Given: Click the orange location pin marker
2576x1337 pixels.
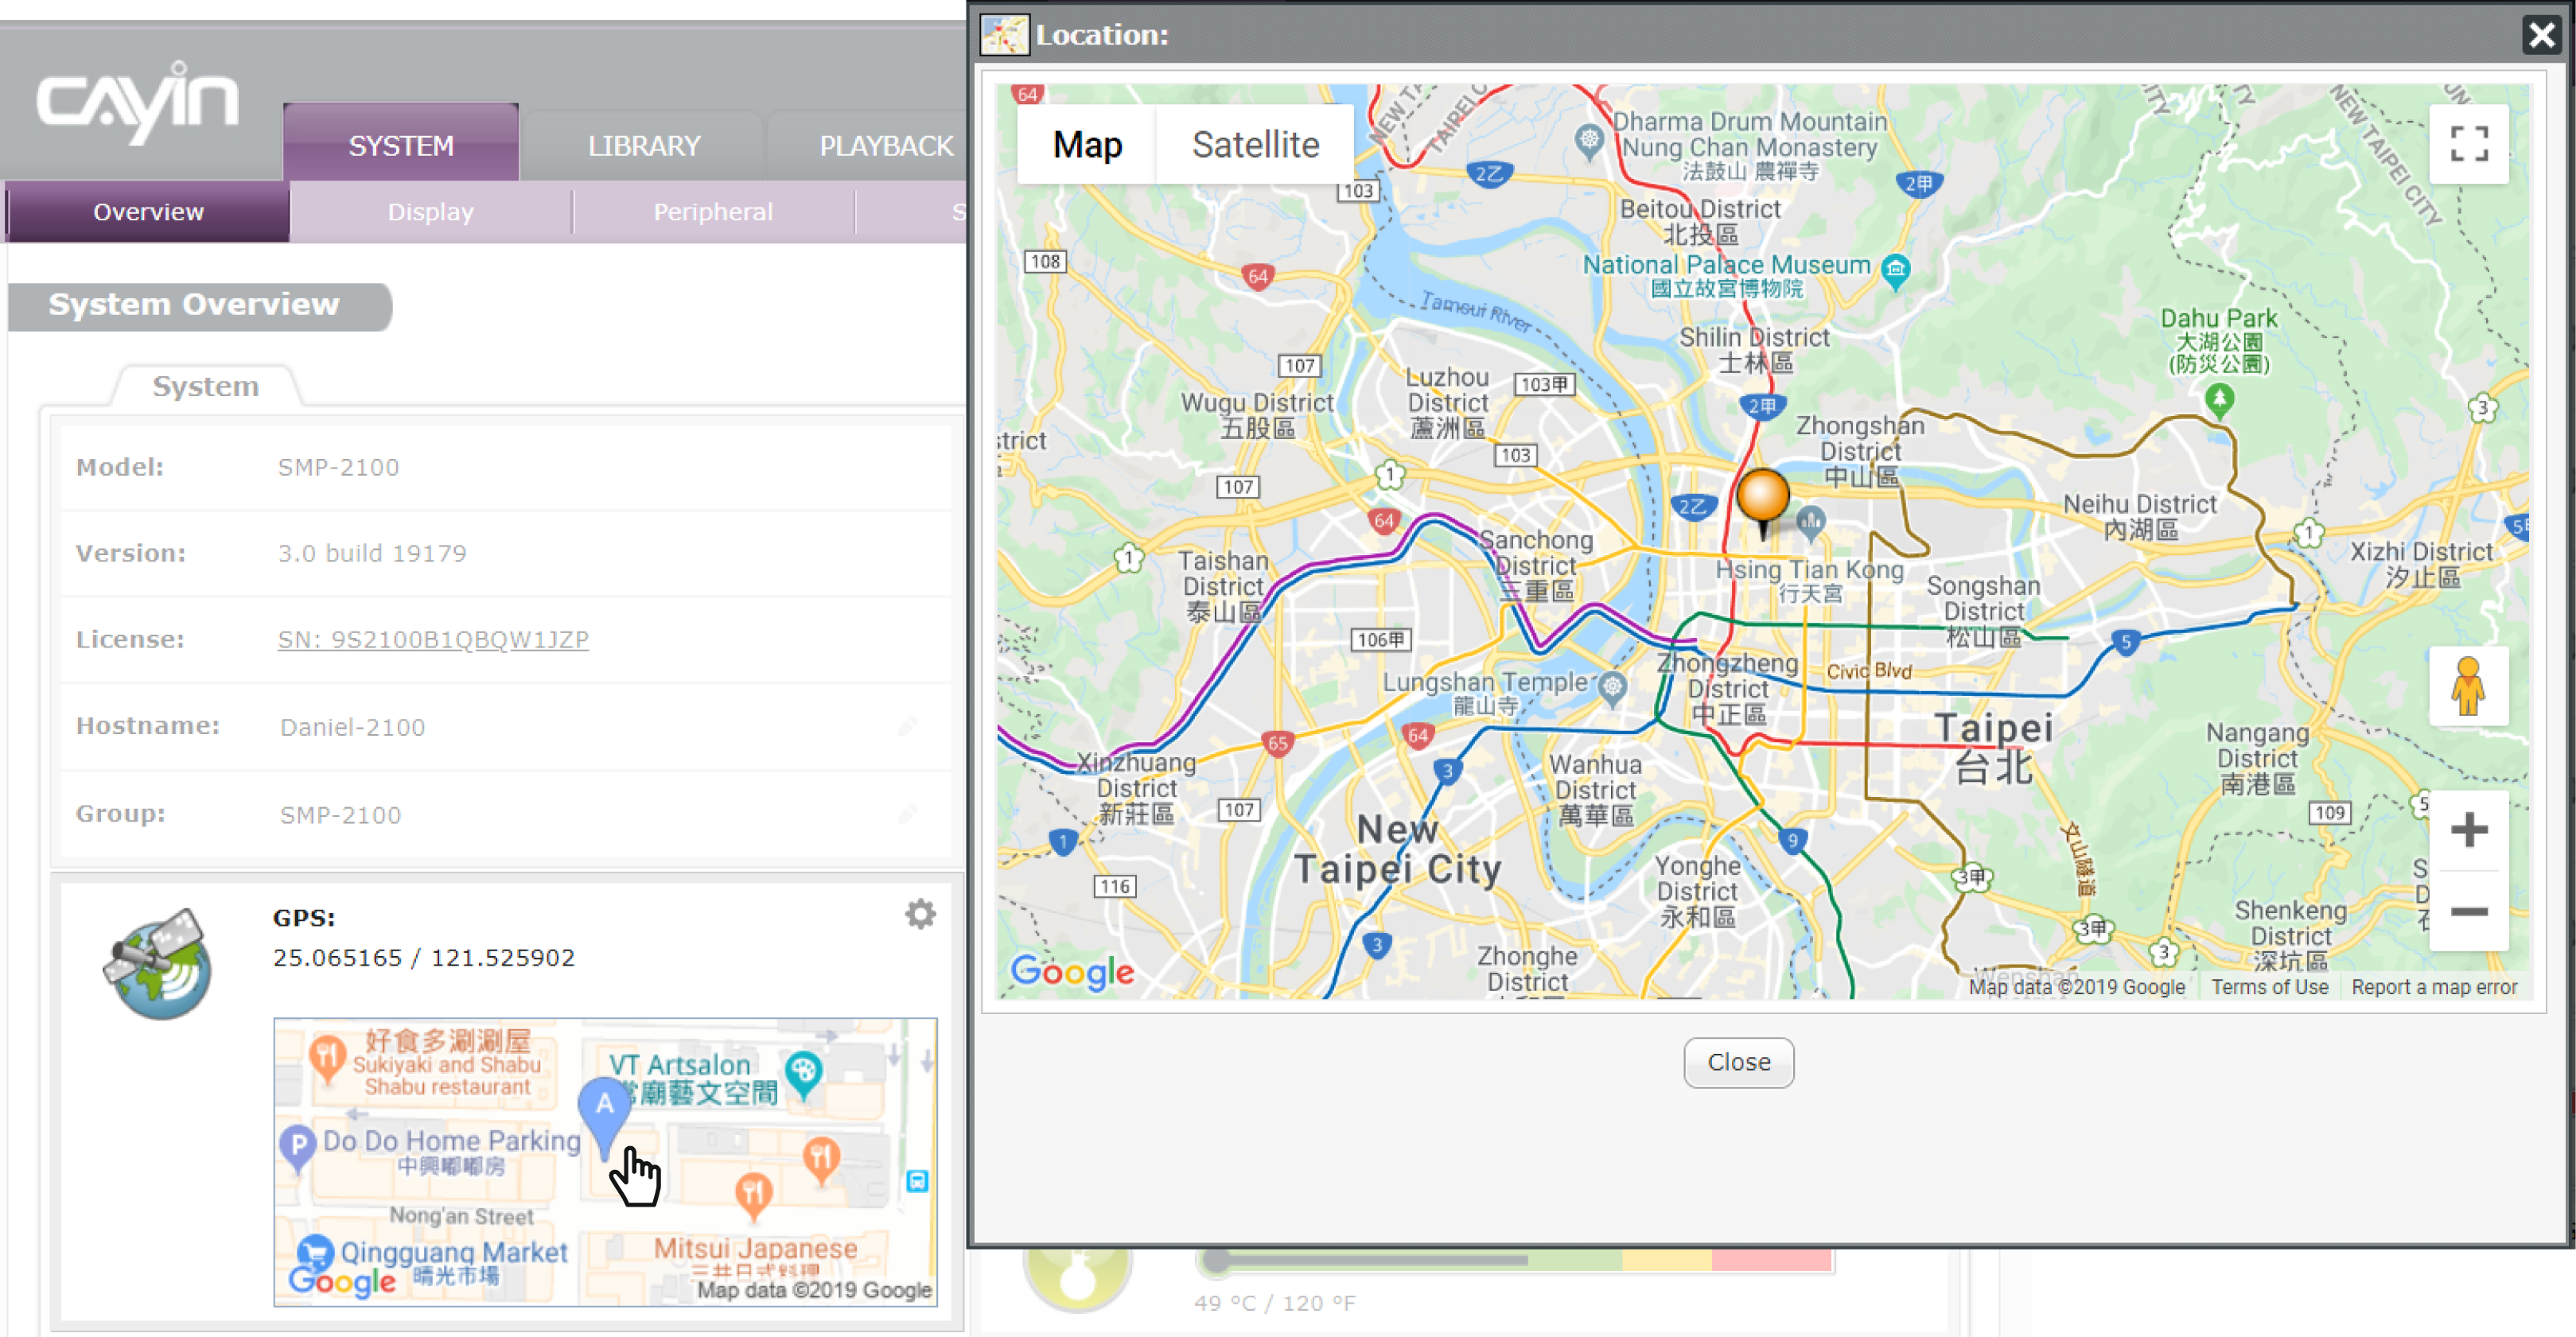Looking at the screenshot, I should (x=1762, y=502).
